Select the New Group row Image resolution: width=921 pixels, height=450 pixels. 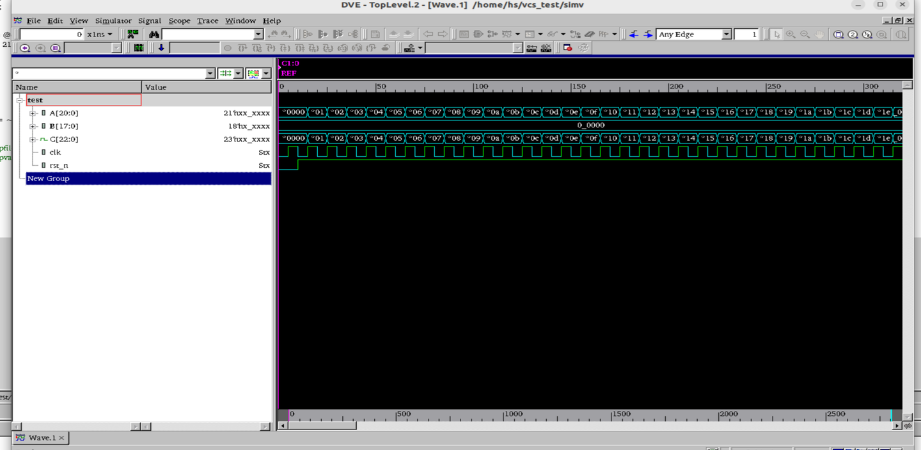click(x=49, y=179)
